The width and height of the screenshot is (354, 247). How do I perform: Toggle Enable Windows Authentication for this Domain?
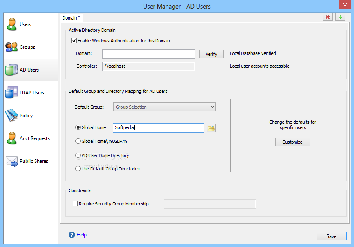[74, 41]
